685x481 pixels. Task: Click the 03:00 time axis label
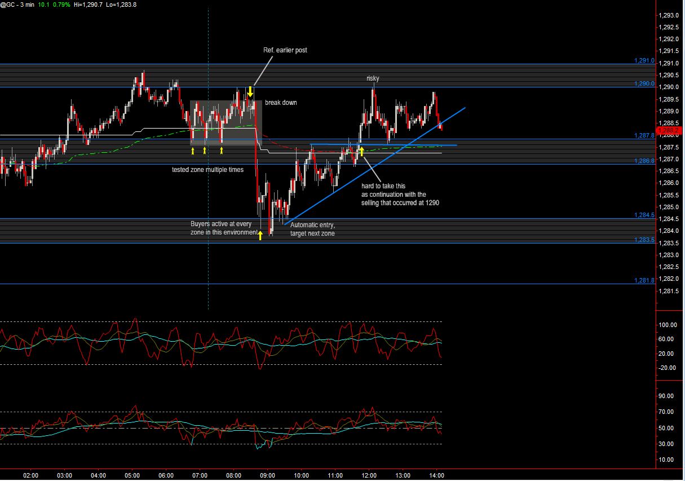point(65,475)
